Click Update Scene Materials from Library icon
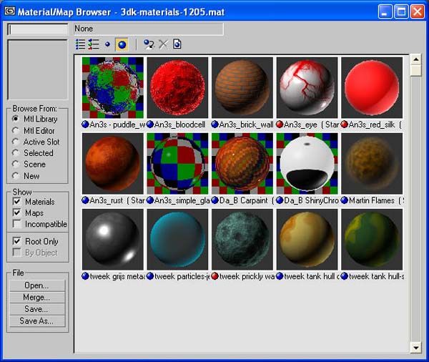This screenshot has width=429, height=362. click(x=149, y=44)
